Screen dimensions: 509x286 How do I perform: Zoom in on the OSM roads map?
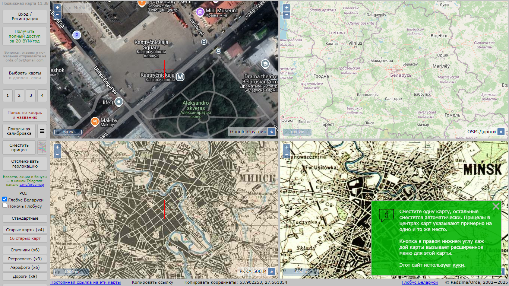(x=287, y=7)
